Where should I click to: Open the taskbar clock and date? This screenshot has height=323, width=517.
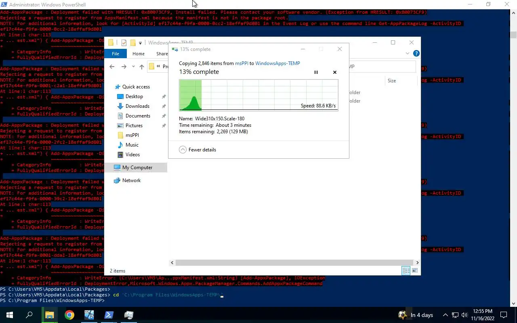pyautogui.click(x=482, y=315)
